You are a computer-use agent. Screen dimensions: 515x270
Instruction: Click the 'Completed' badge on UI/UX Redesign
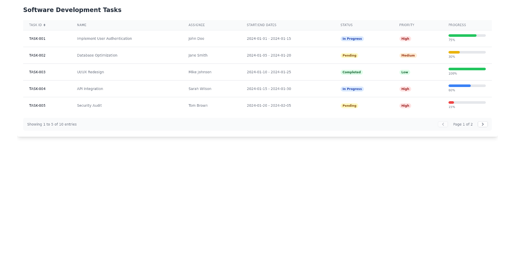351,72
